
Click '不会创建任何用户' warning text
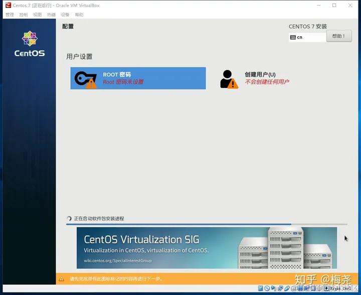pos(267,82)
